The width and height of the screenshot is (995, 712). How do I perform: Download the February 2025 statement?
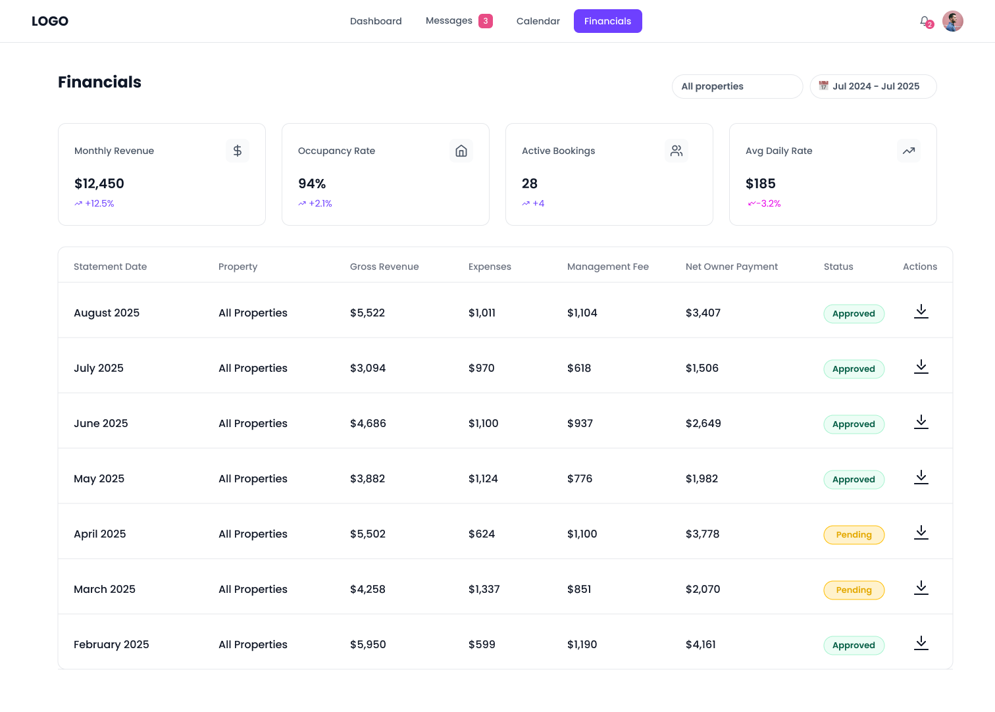(921, 644)
